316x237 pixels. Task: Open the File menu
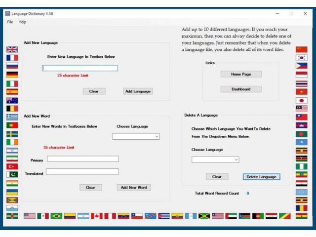10,22
